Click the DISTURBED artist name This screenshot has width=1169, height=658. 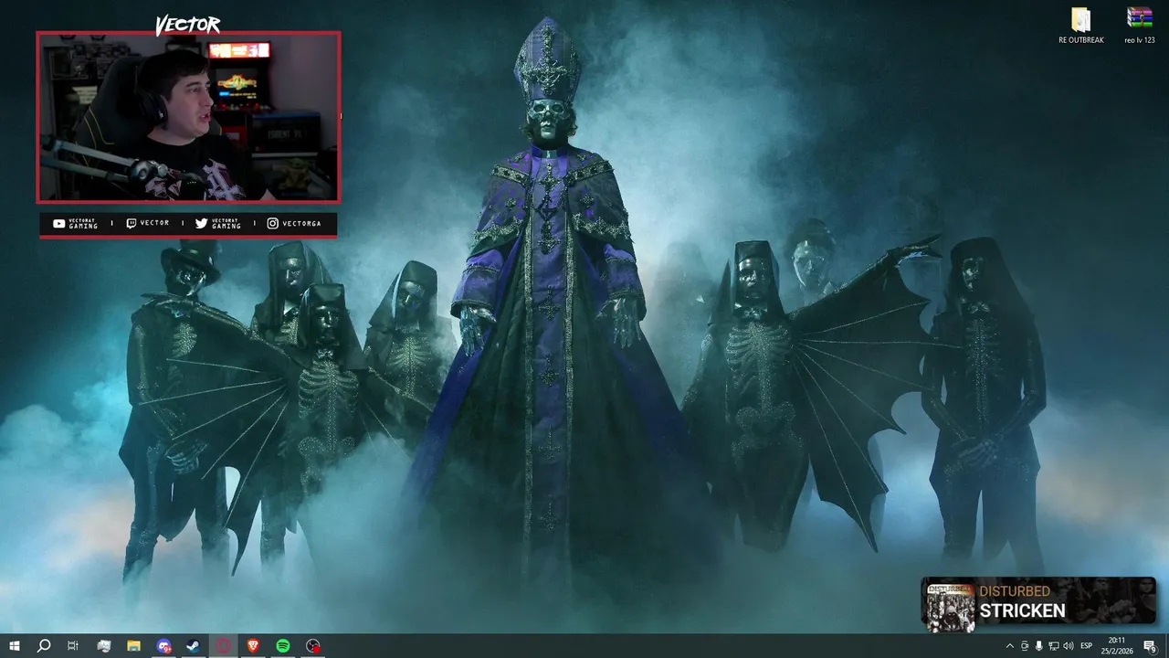point(1015,591)
